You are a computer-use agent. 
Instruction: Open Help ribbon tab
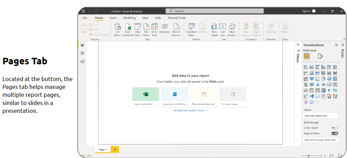(158, 18)
